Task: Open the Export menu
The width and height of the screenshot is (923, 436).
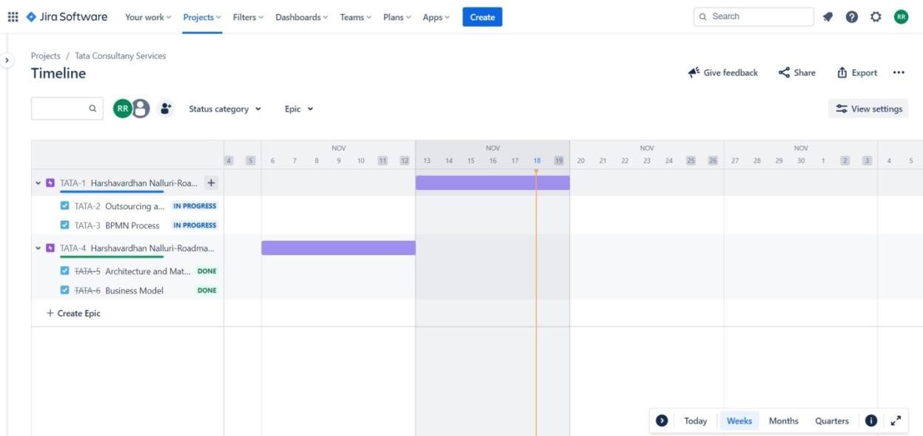Action: 856,72
